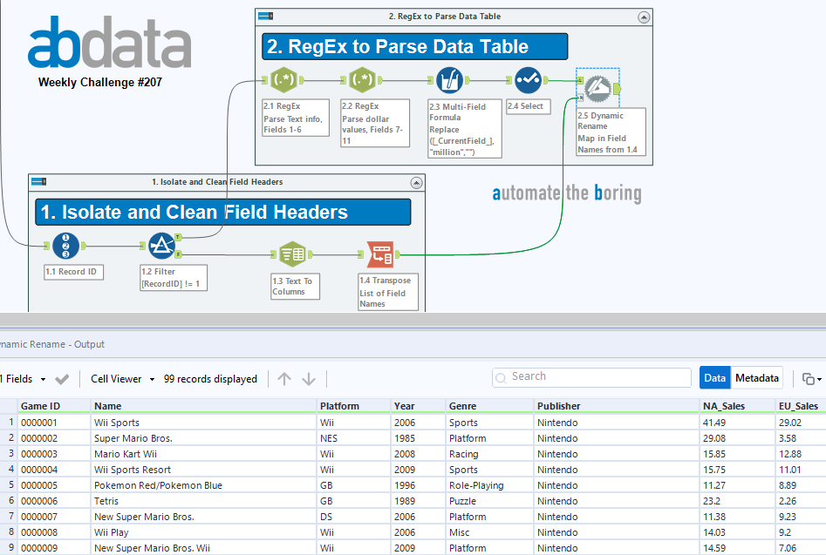Click the Publisher column header

click(x=617, y=406)
